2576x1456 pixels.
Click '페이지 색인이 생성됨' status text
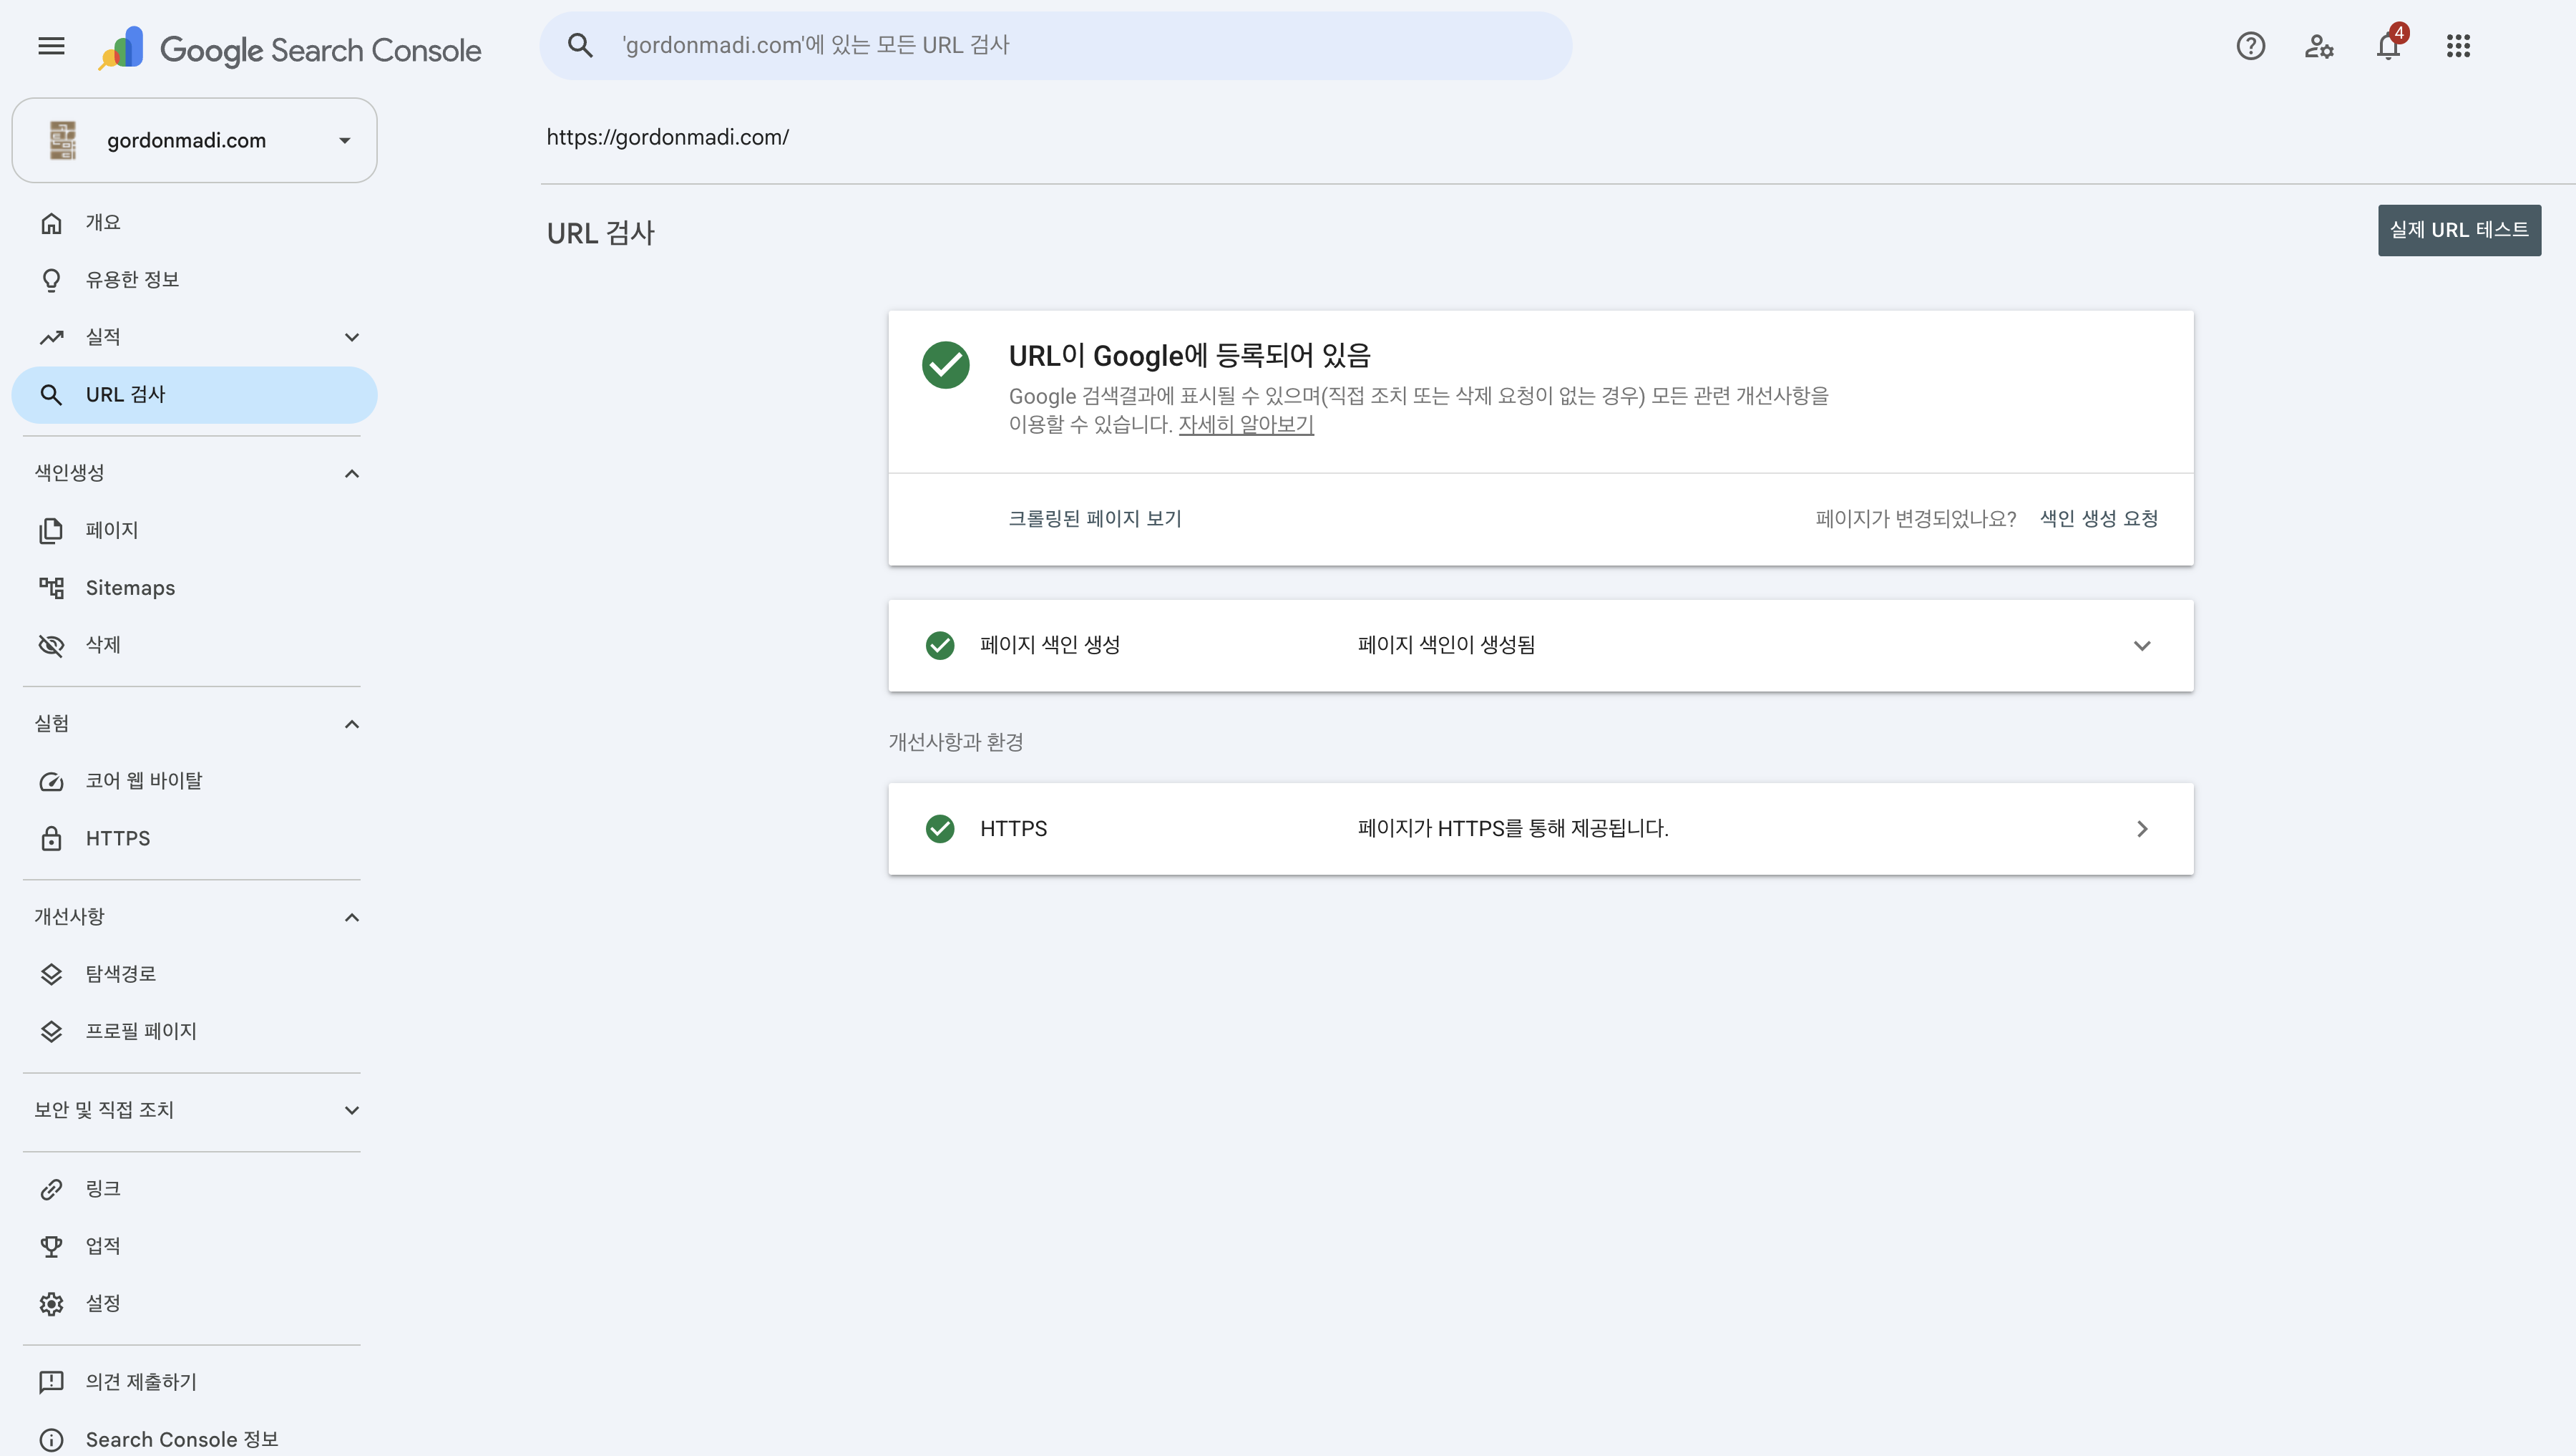[1446, 646]
